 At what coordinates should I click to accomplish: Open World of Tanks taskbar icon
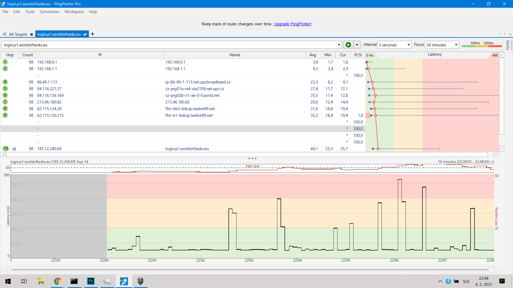click(140, 281)
